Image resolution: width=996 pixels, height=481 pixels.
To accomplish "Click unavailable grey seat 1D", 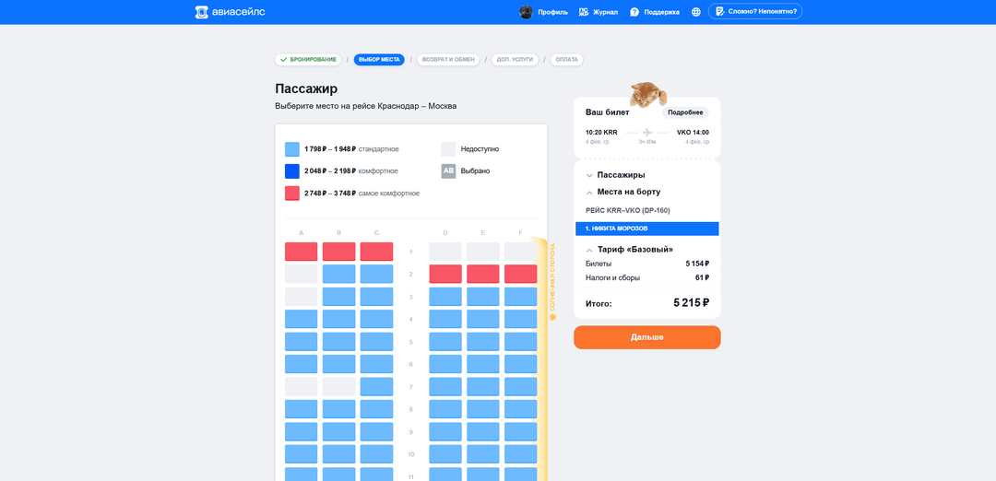I will tap(445, 252).
